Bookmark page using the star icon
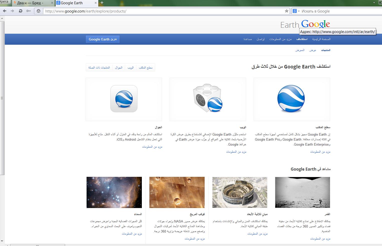382x246 pixels. (287, 11)
